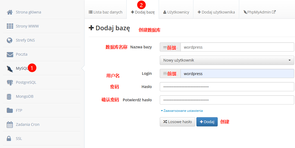Click the grid icon for Strony WWW
This screenshot has height=148, width=295.
10,26
